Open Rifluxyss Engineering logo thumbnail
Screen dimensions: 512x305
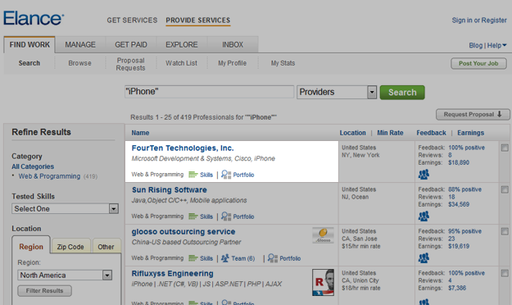323,282
